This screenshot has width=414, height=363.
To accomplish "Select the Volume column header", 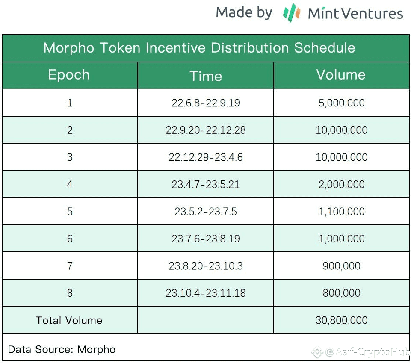I will (x=342, y=76).
